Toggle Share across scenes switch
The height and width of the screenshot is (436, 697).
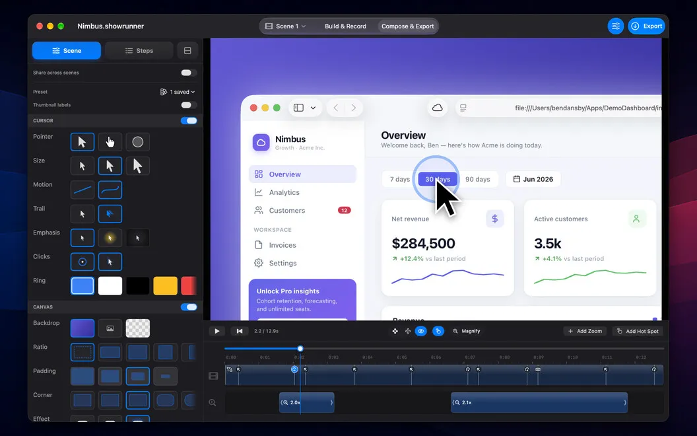point(189,73)
